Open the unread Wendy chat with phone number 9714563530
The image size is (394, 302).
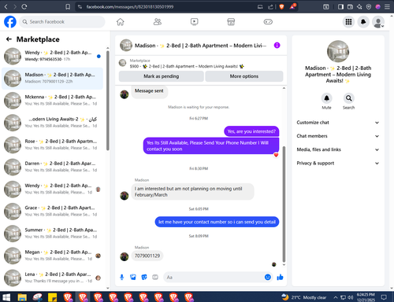click(53, 56)
